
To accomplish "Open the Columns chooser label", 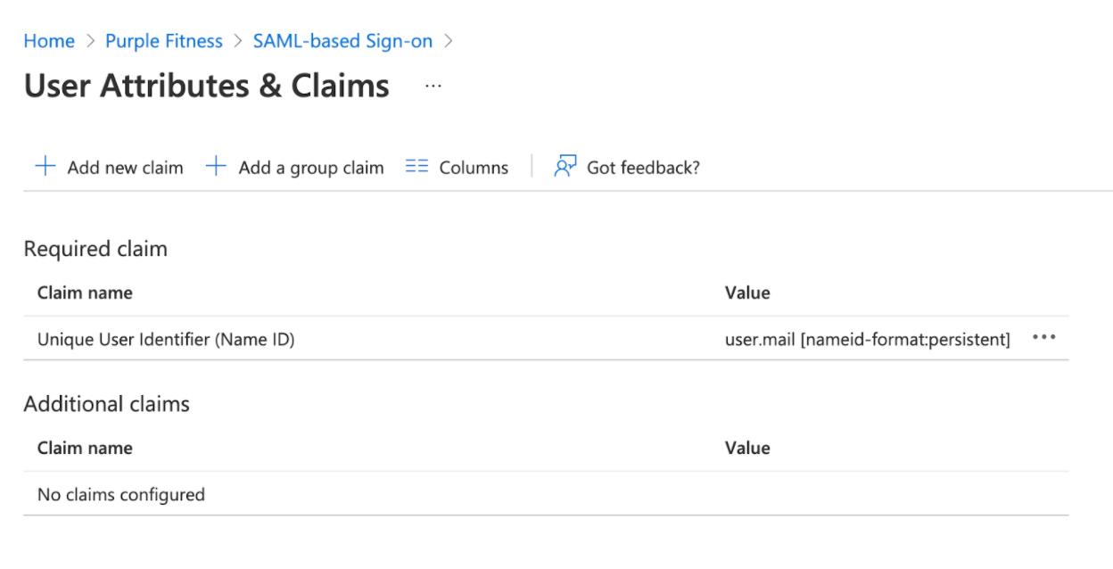I will [474, 168].
